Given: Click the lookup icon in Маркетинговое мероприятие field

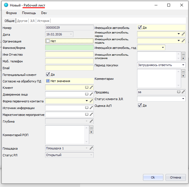Looking at the screenshot, I should coord(87,114).
